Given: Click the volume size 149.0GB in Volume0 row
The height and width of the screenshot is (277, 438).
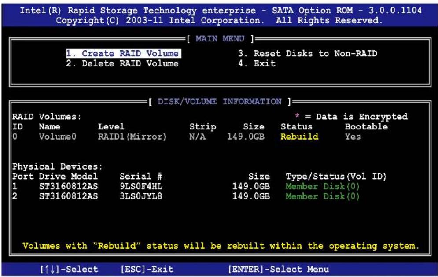Looking at the screenshot, I should [246, 137].
